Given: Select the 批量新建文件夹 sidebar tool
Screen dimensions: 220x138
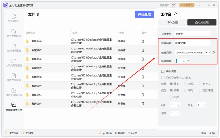Looking at the screenshot, I should (x=14, y=107).
